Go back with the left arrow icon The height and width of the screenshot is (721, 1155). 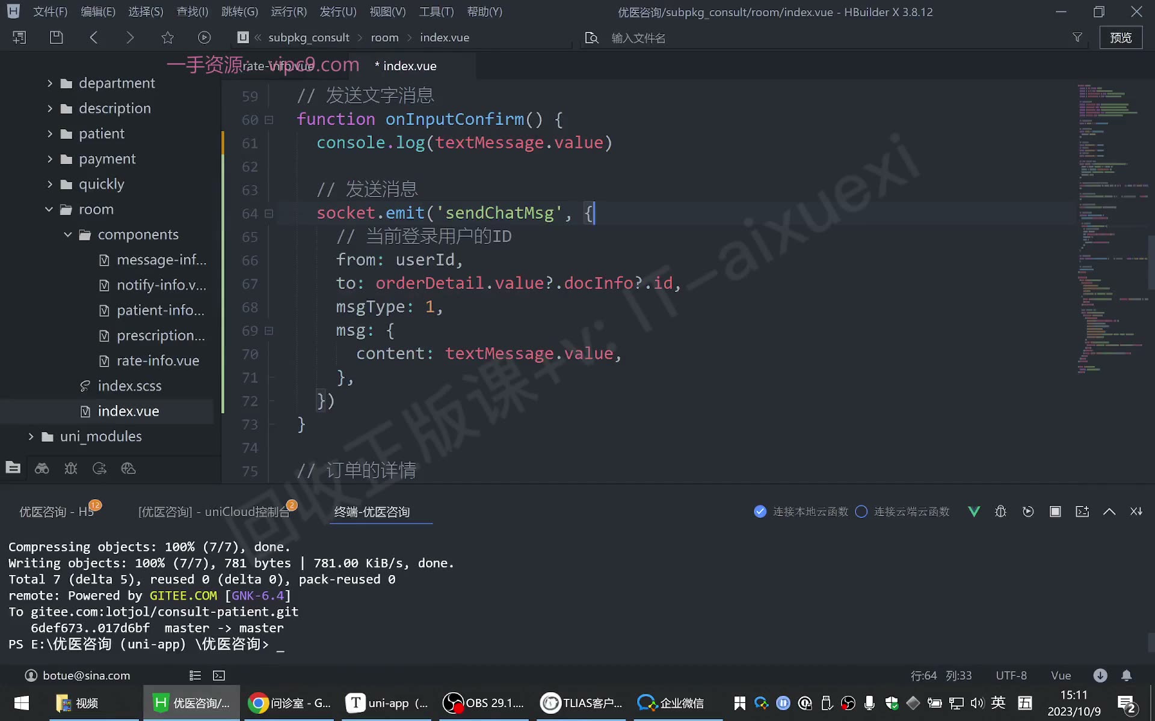coord(93,37)
